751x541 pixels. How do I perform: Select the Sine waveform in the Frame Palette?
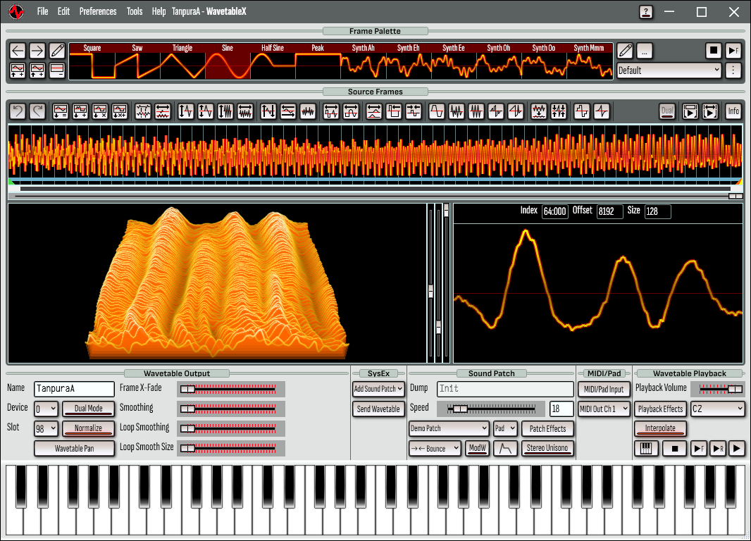(x=228, y=61)
